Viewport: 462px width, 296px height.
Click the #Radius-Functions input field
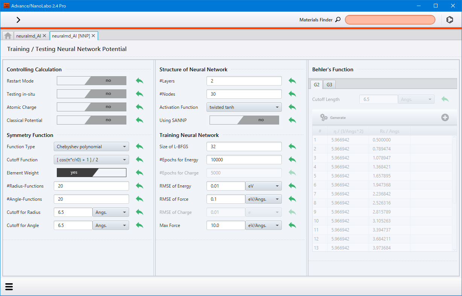pyautogui.click(x=91, y=186)
